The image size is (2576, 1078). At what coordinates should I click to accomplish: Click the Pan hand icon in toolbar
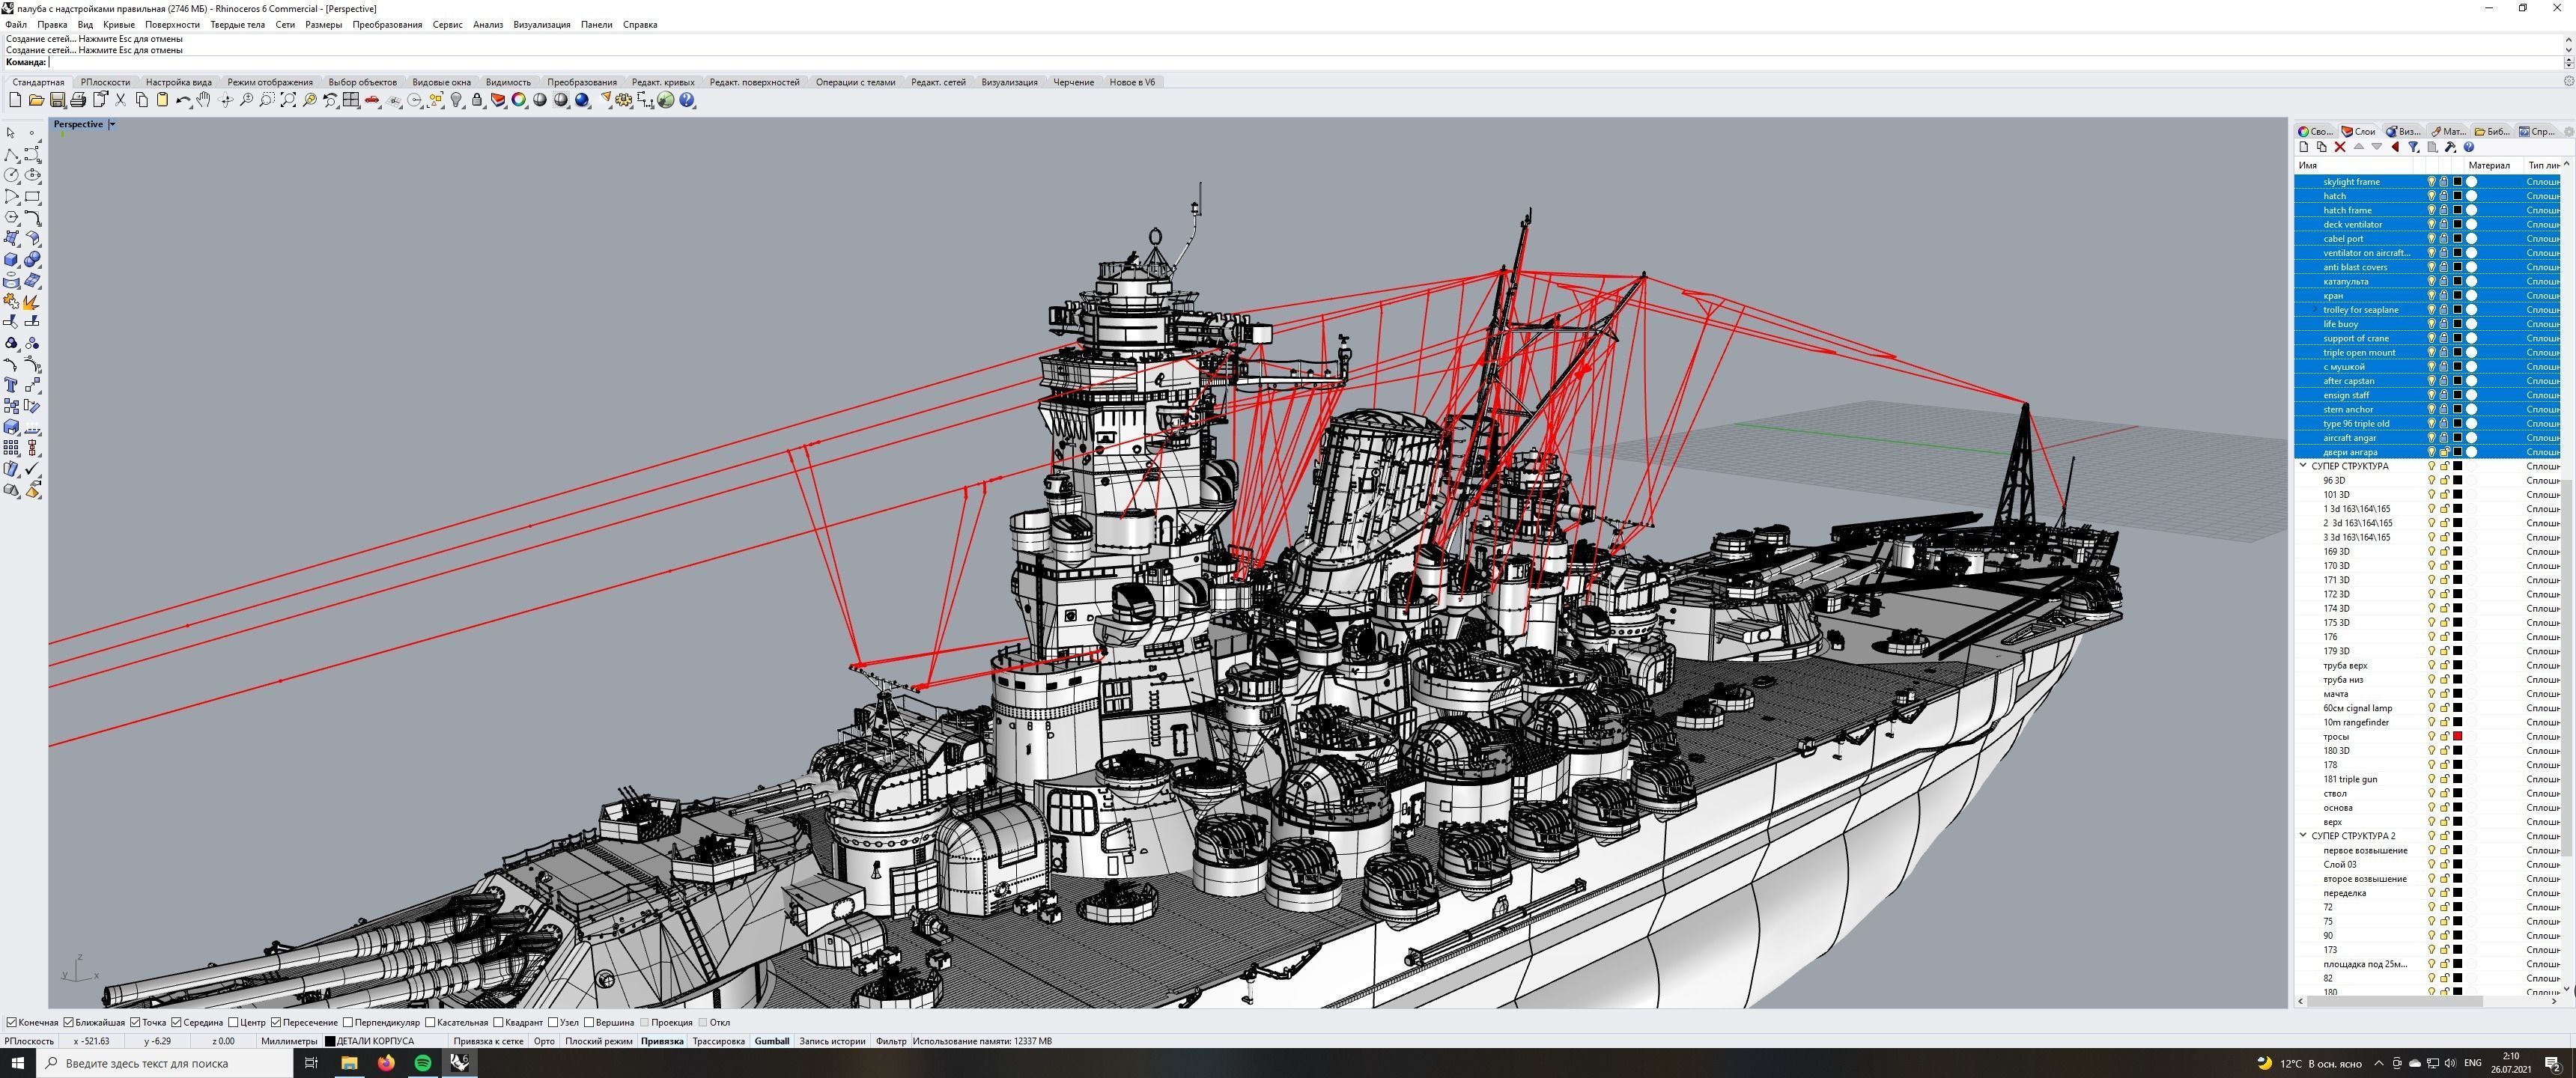[x=204, y=100]
